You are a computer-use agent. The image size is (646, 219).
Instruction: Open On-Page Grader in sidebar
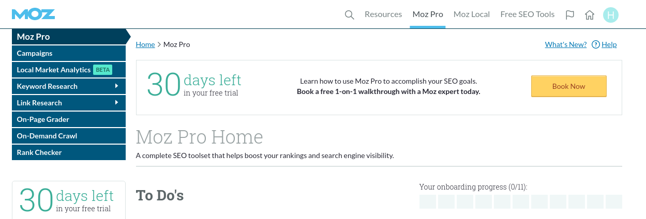click(43, 119)
